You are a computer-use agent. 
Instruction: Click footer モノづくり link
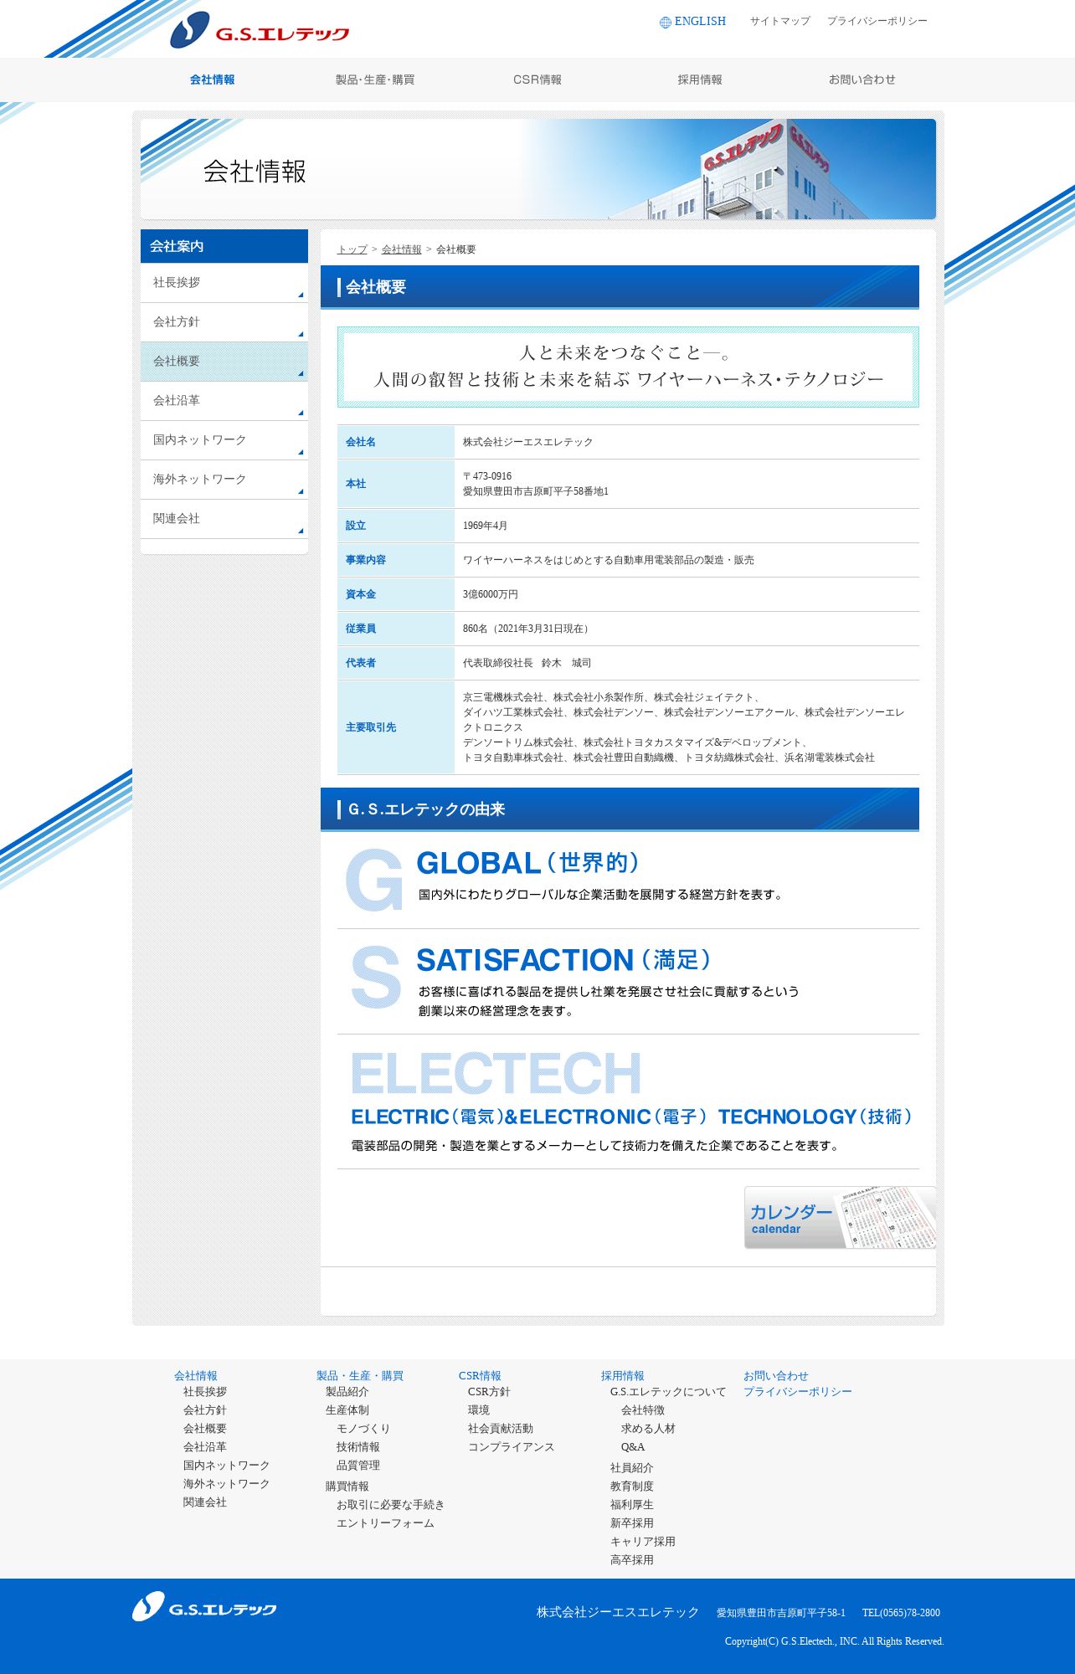coord(363,1429)
